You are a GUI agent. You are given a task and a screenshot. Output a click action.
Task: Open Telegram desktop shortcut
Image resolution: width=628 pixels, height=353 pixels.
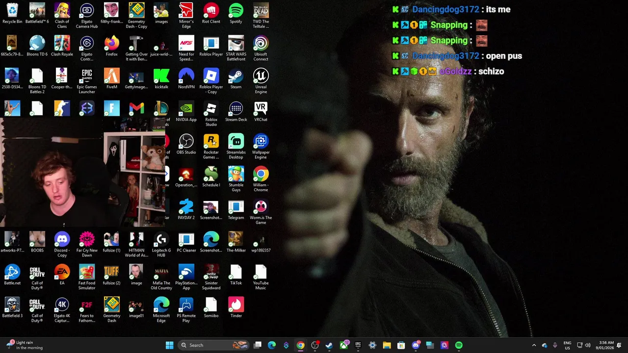236,210
